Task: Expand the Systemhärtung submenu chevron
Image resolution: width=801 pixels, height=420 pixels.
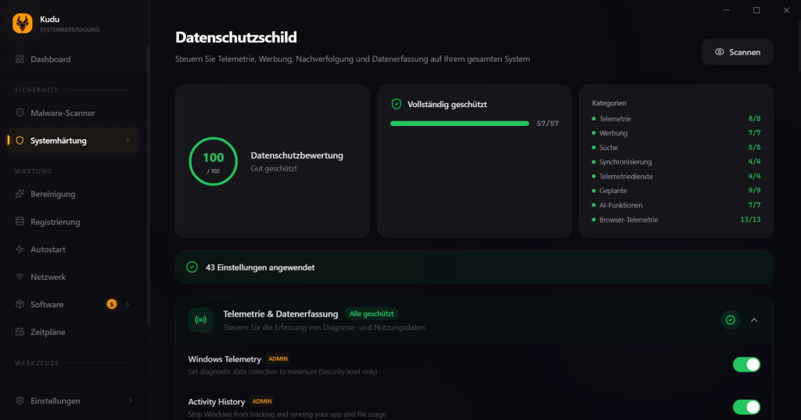Action: pos(128,141)
